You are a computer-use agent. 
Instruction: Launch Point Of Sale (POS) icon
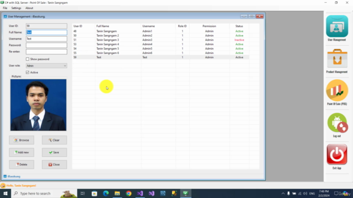click(x=337, y=90)
